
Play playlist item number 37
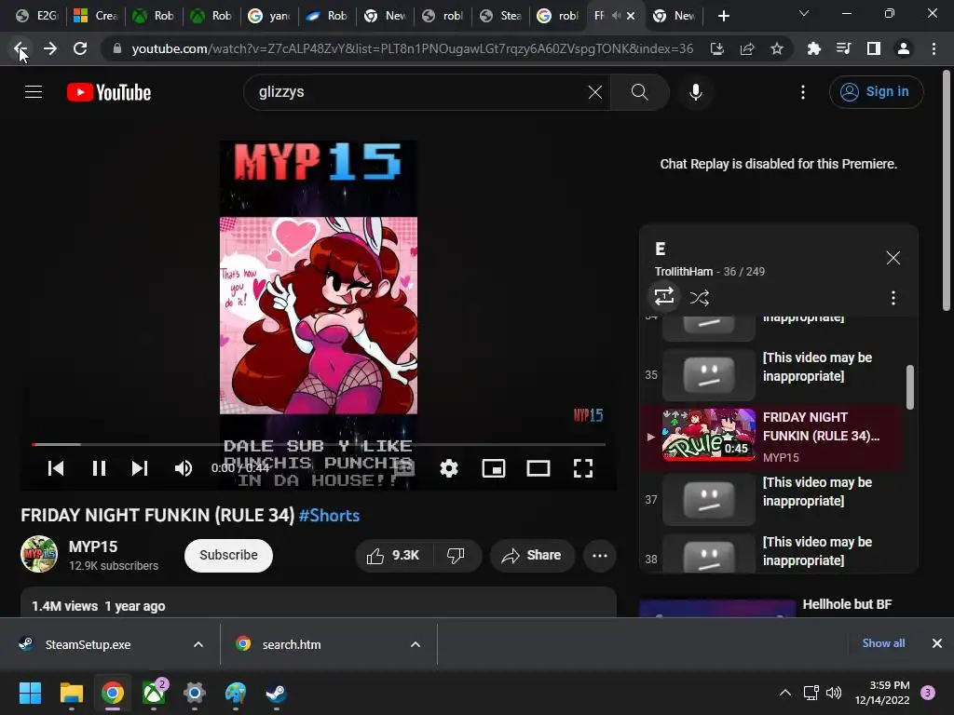tap(772, 499)
